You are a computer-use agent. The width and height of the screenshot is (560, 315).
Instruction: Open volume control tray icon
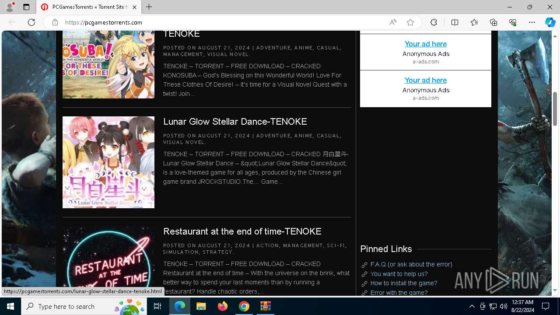[x=504, y=306]
